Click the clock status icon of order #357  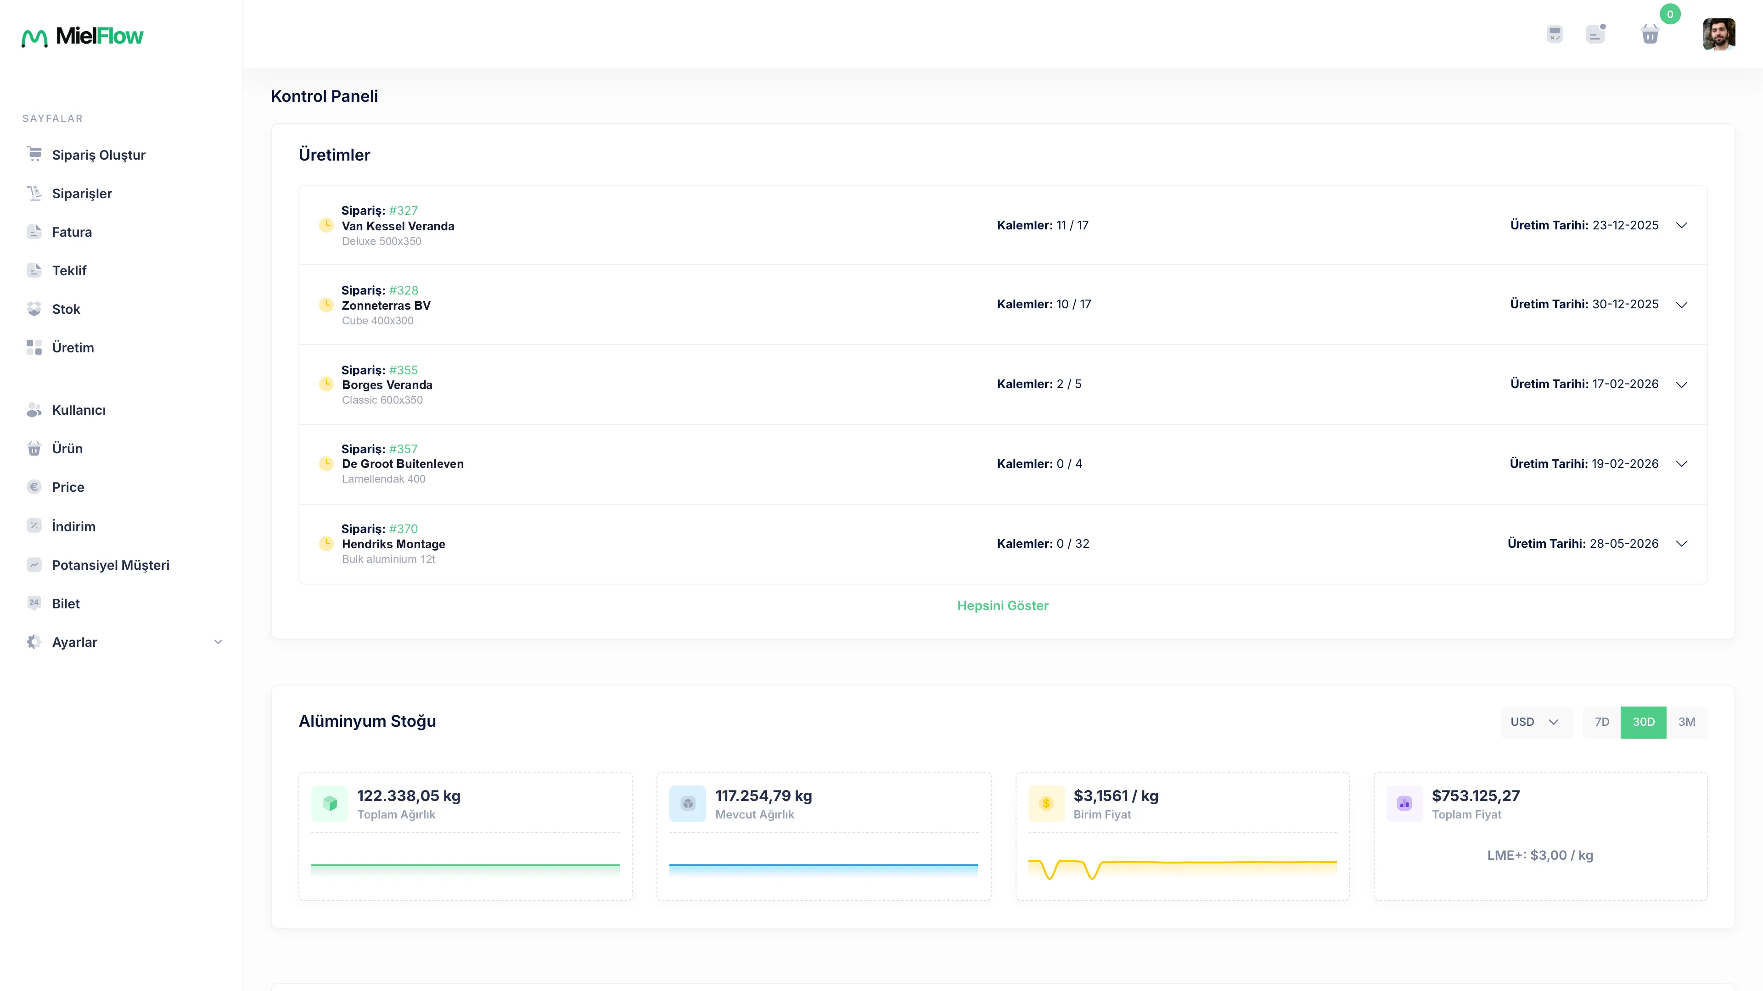pyautogui.click(x=326, y=464)
